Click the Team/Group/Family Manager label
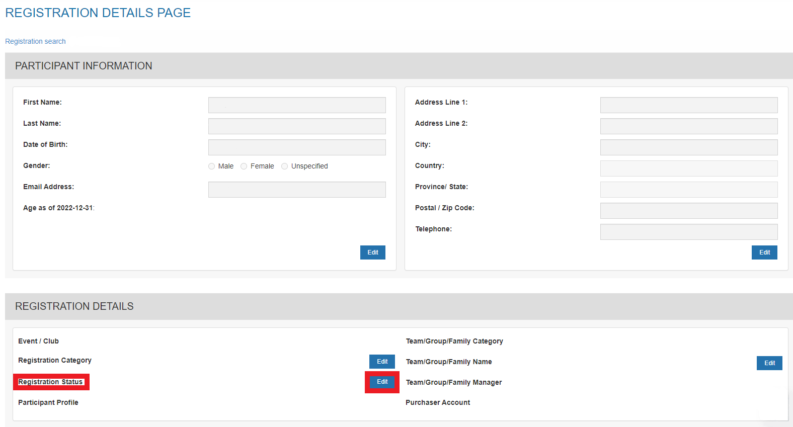 tap(454, 383)
